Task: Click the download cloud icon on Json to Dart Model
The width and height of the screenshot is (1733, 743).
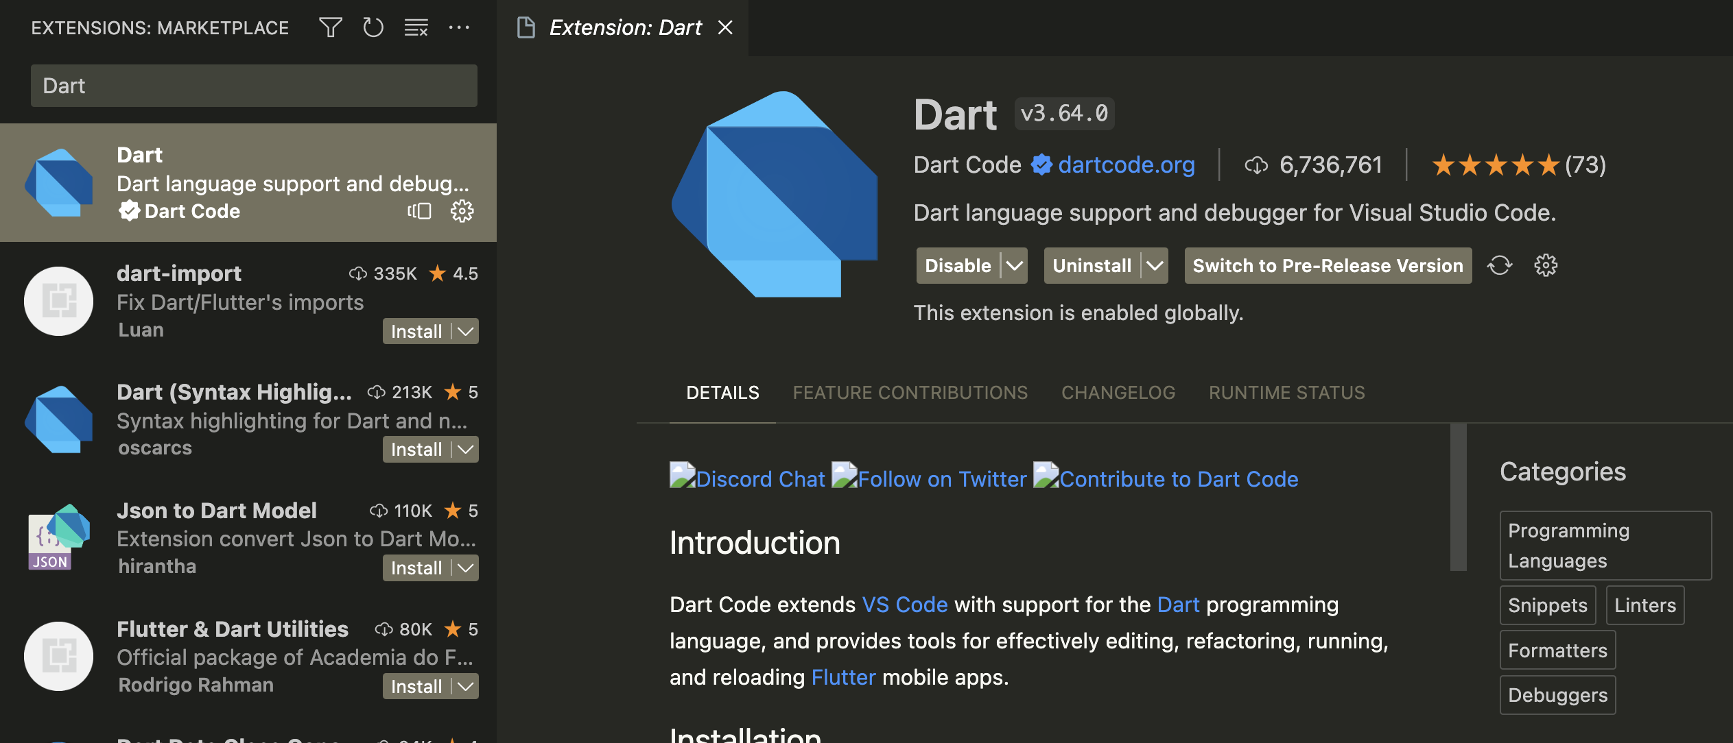Action: 379,511
